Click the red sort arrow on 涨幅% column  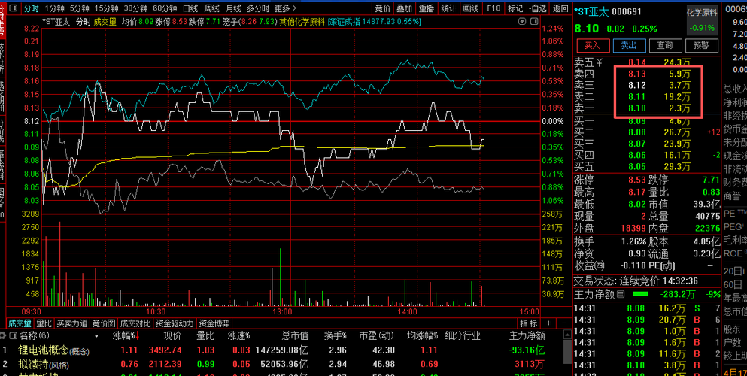[x=138, y=336]
